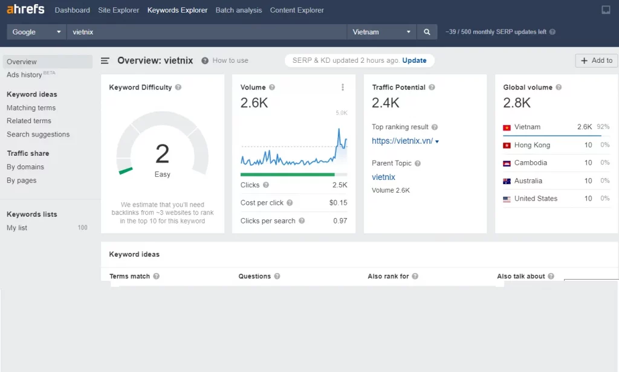This screenshot has height=372, width=619.
Task: Click the Questions heading
Action: coord(254,276)
